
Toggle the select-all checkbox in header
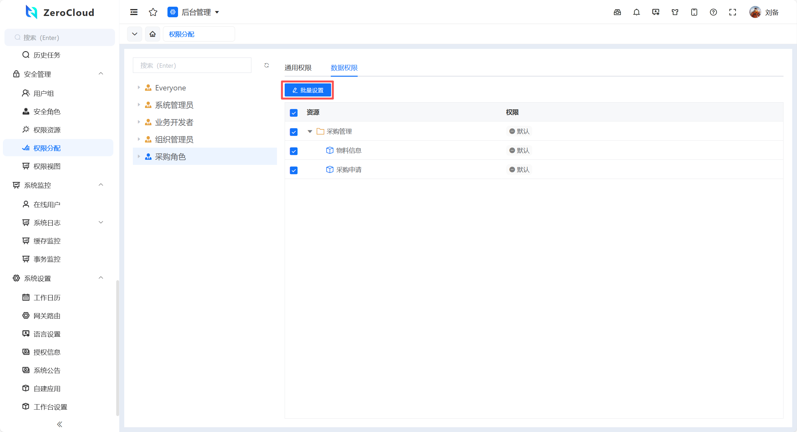294,112
